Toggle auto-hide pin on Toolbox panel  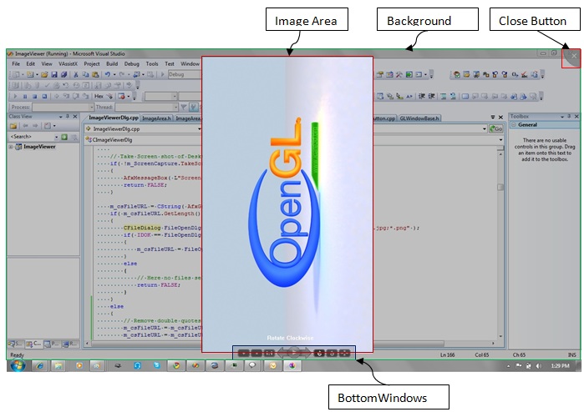(569, 117)
